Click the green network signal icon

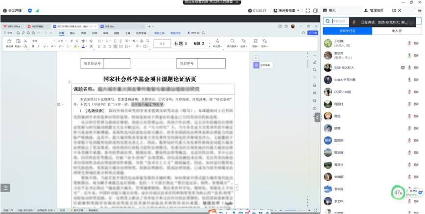38,10
